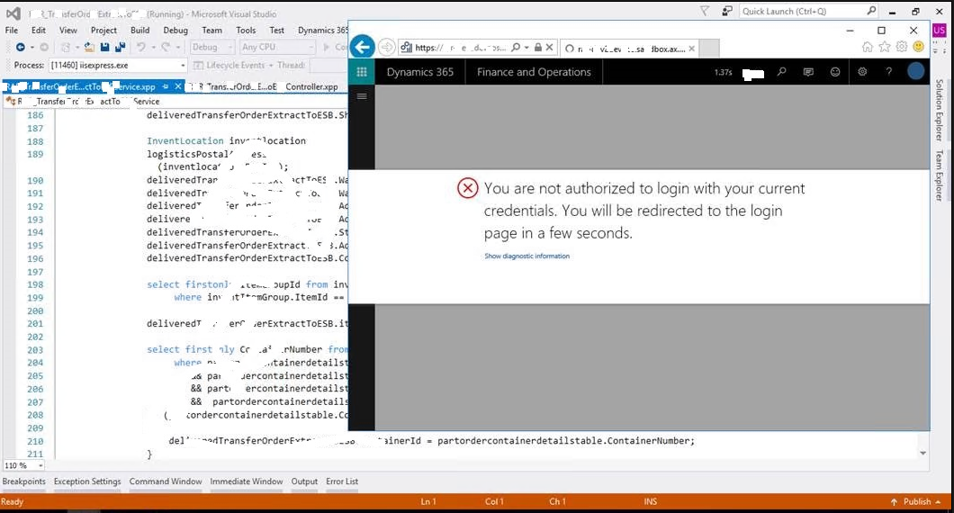Screen dimensions: 954x513
Task: Open the 110 % zoom dropdown
Action: [23, 465]
